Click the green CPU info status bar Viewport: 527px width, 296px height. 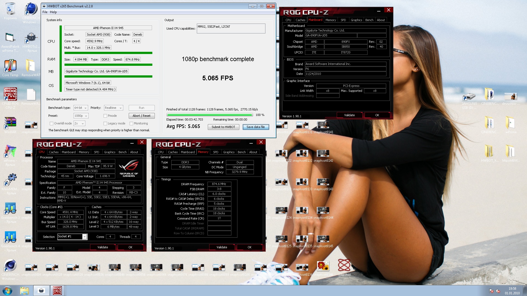coord(108,53)
